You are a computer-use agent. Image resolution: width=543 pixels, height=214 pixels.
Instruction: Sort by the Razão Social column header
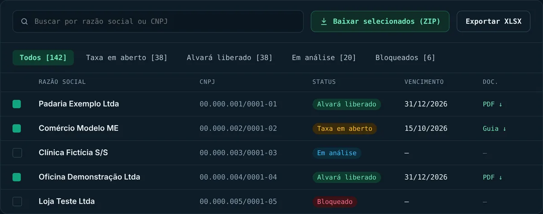click(62, 82)
